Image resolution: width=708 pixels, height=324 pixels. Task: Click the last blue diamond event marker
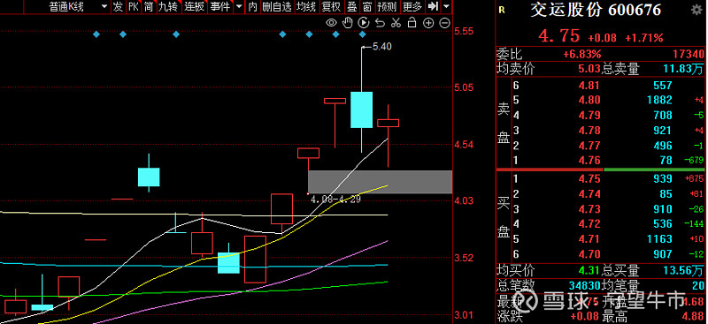tap(362, 34)
